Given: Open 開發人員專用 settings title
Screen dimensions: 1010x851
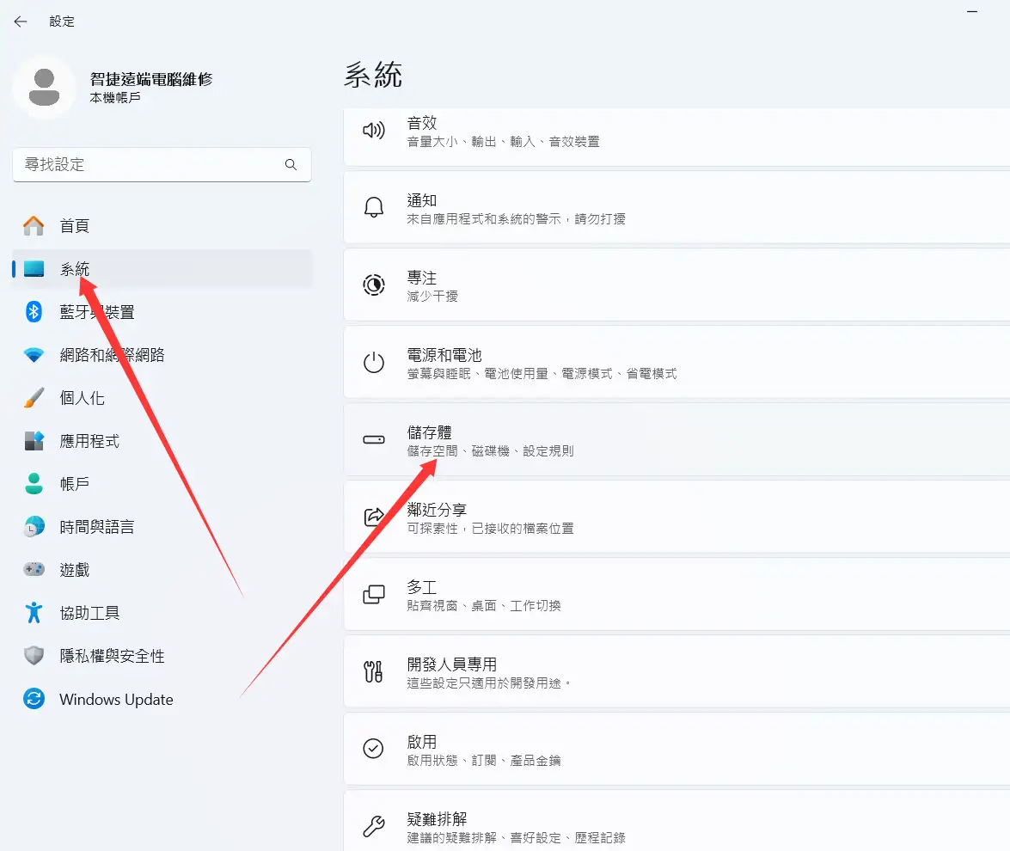Looking at the screenshot, I should pos(452,664).
